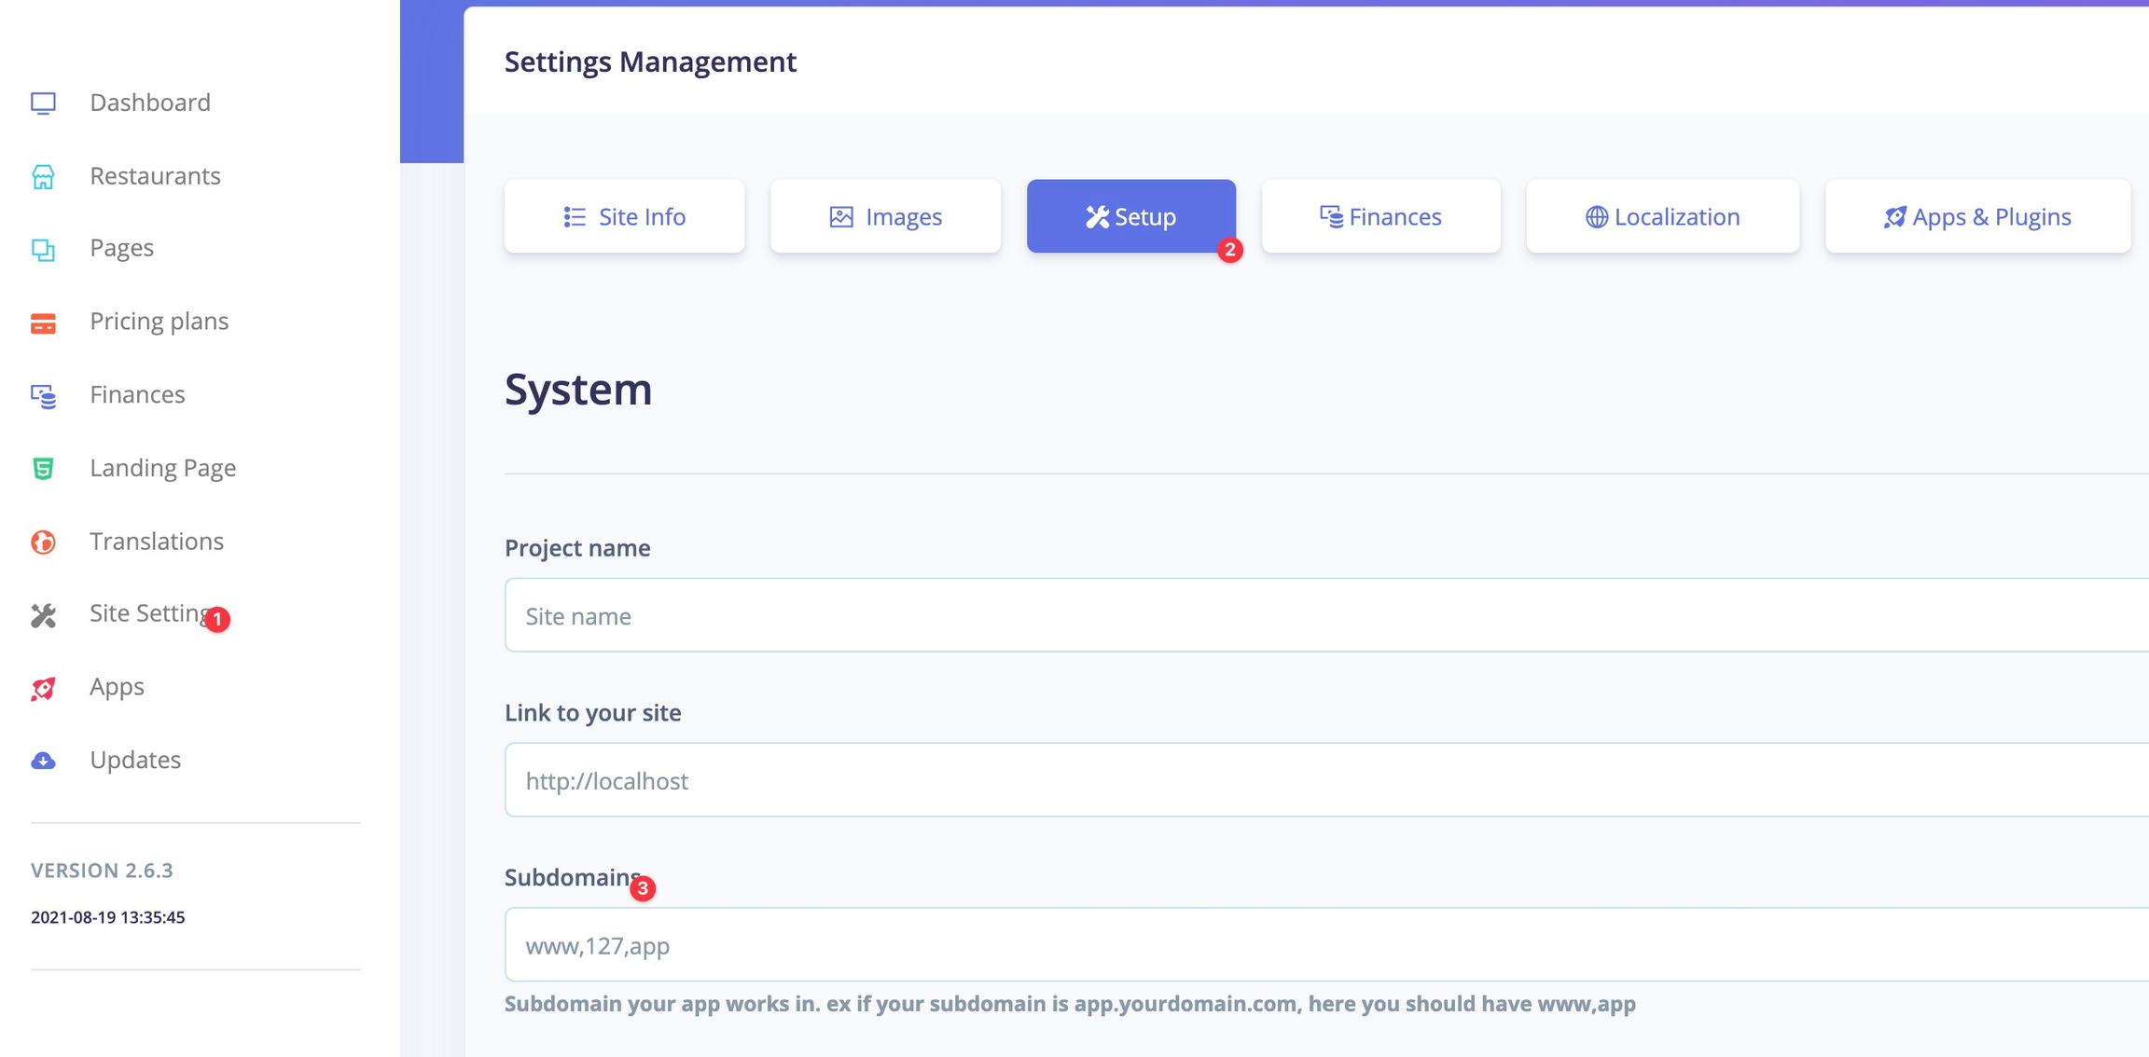Click the Dashboard monitor icon in sidebar

(x=43, y=103)
